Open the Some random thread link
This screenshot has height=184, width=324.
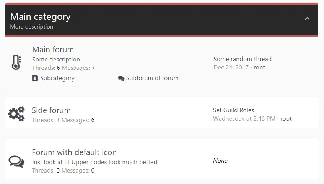pos(243,59)
